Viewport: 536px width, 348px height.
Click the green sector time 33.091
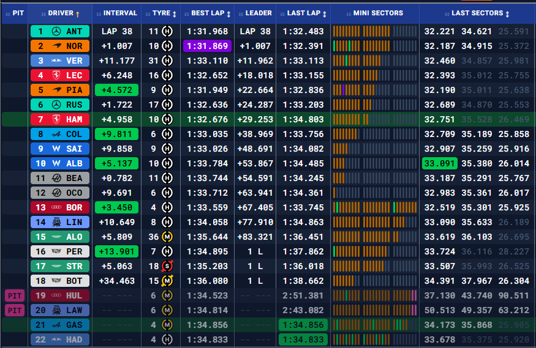click(x=440, y=163)
